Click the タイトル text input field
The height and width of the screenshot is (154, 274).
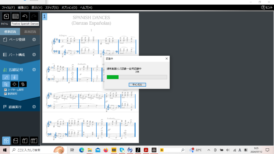click(x=25, y=24)
